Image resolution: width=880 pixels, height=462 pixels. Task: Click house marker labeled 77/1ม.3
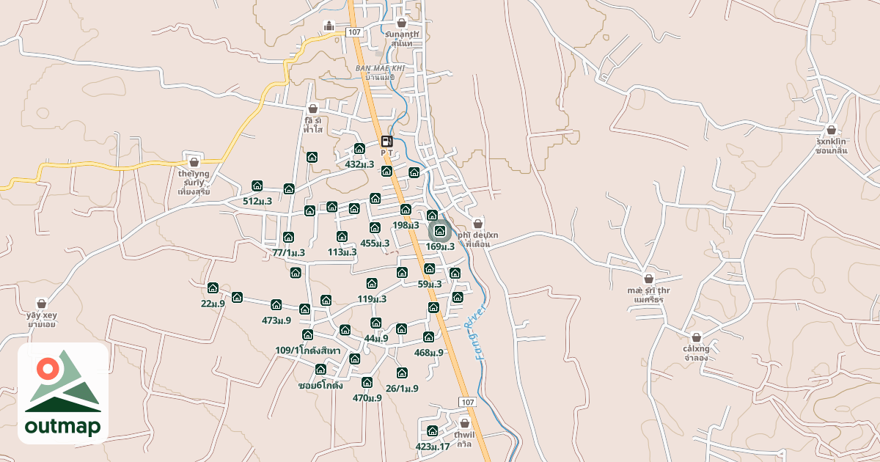288,237
